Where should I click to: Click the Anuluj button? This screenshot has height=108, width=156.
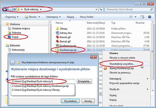(x=88, y=101)
